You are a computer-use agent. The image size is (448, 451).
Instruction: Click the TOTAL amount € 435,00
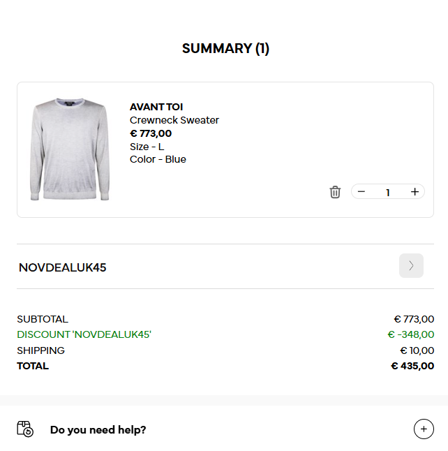(x=412, y=366)
